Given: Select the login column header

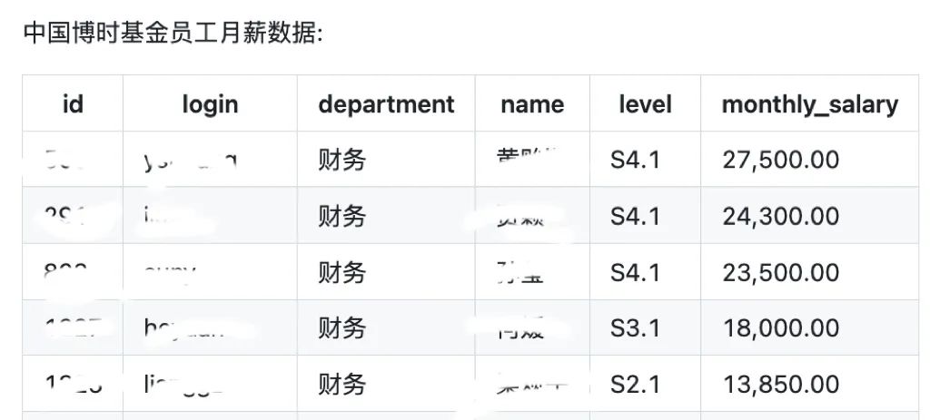Looking at the screenshot, I should tap(210, 105).
